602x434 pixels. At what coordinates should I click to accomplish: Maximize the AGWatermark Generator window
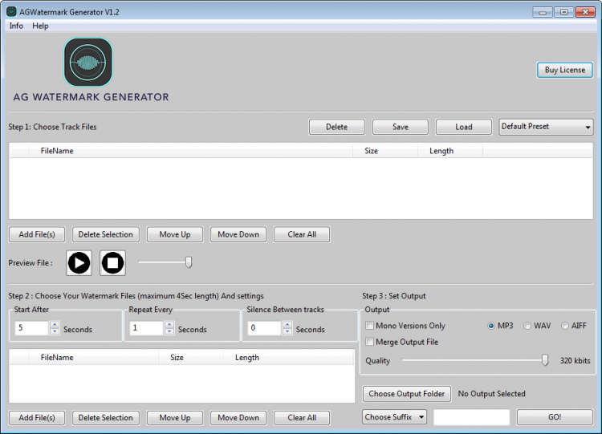[x=563, y=12]
